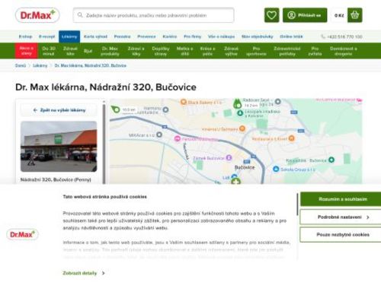Click the back arrow to pharmacy selection

[x=35, y=110]
